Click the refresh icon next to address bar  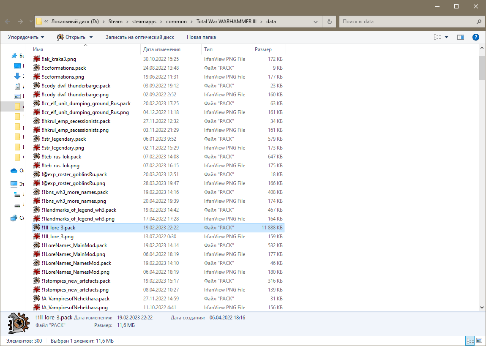click(330, 22)
